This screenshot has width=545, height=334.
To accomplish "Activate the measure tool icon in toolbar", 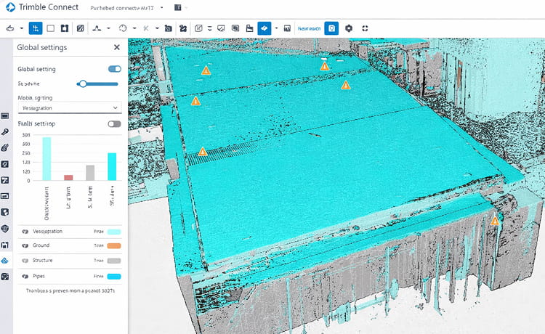I will [97, 28].
